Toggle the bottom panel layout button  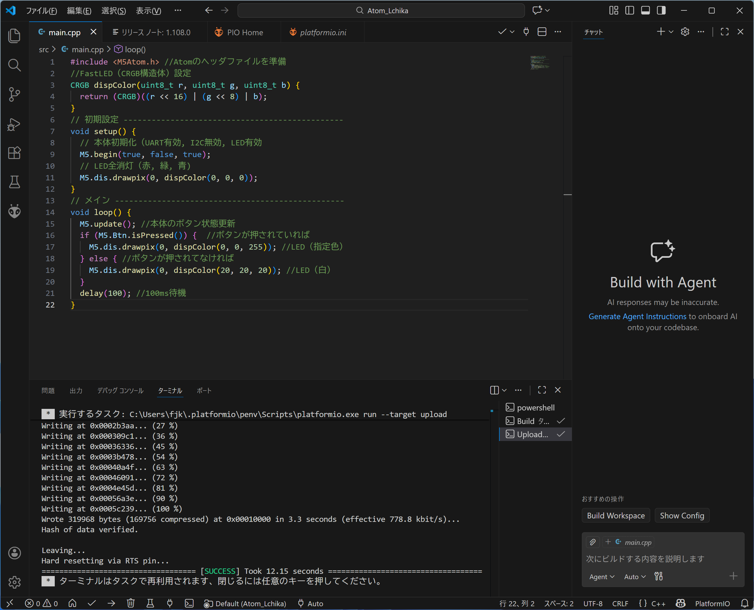[645, 10]
